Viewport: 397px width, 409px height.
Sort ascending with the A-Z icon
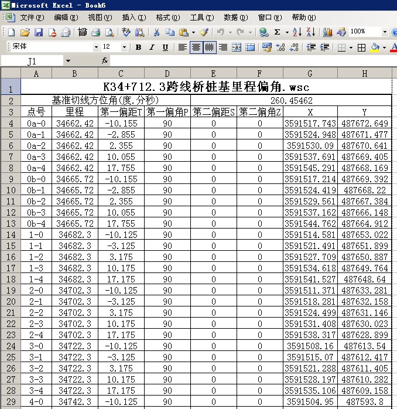tap(297, 32)
